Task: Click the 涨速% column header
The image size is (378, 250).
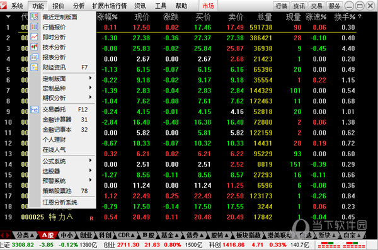Action: [x=316, y=17]
